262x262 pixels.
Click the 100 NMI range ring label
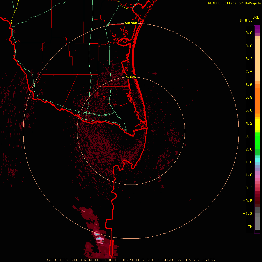coord(131,23)
